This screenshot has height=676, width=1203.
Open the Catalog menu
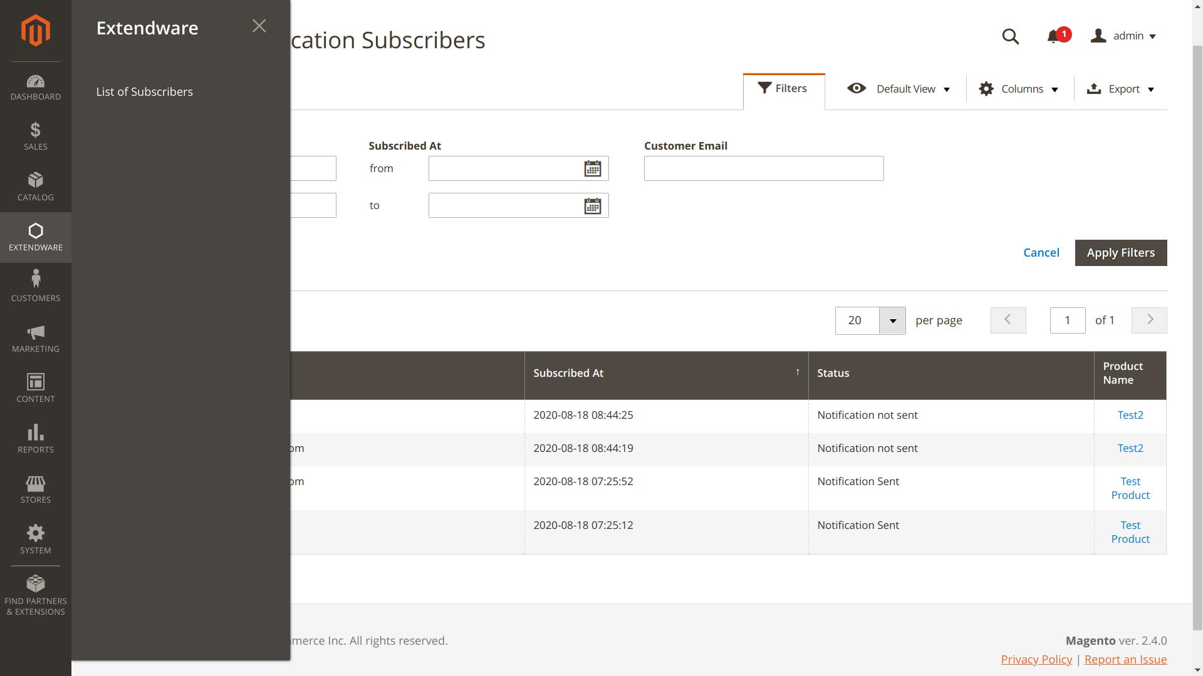pos(36,187)
